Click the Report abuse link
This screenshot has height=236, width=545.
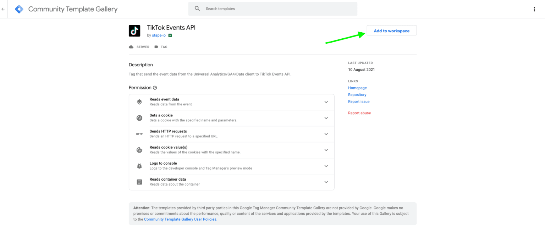click(x=359, y=113)
